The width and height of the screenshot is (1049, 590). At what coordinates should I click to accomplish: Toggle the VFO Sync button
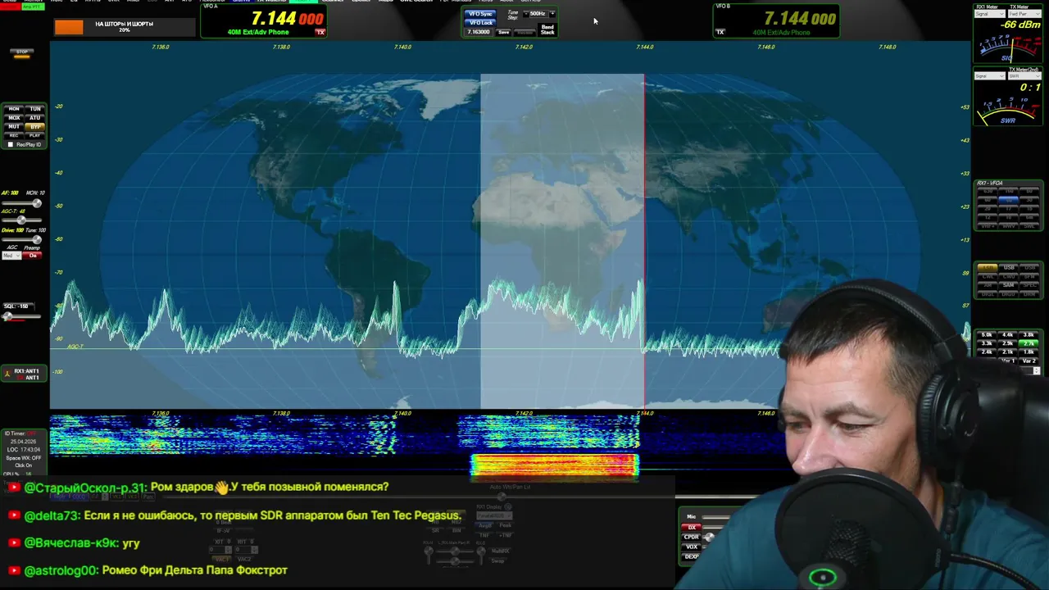[480, 14]
